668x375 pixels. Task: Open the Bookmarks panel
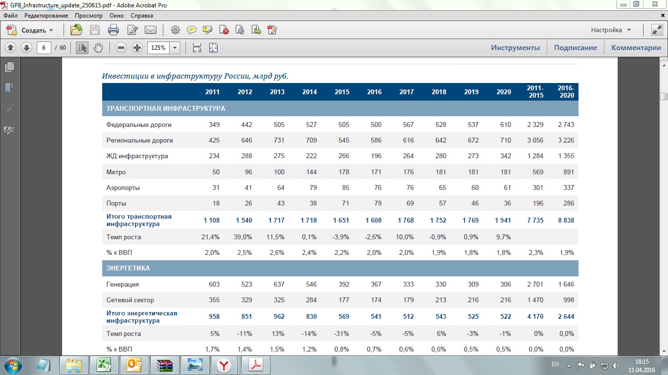(9, 88)
